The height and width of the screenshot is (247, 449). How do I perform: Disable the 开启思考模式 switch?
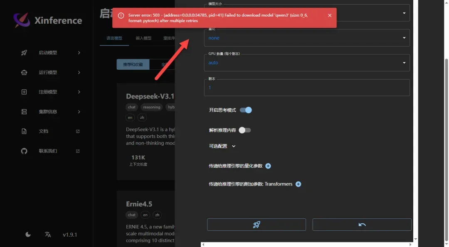pos(246,110)
